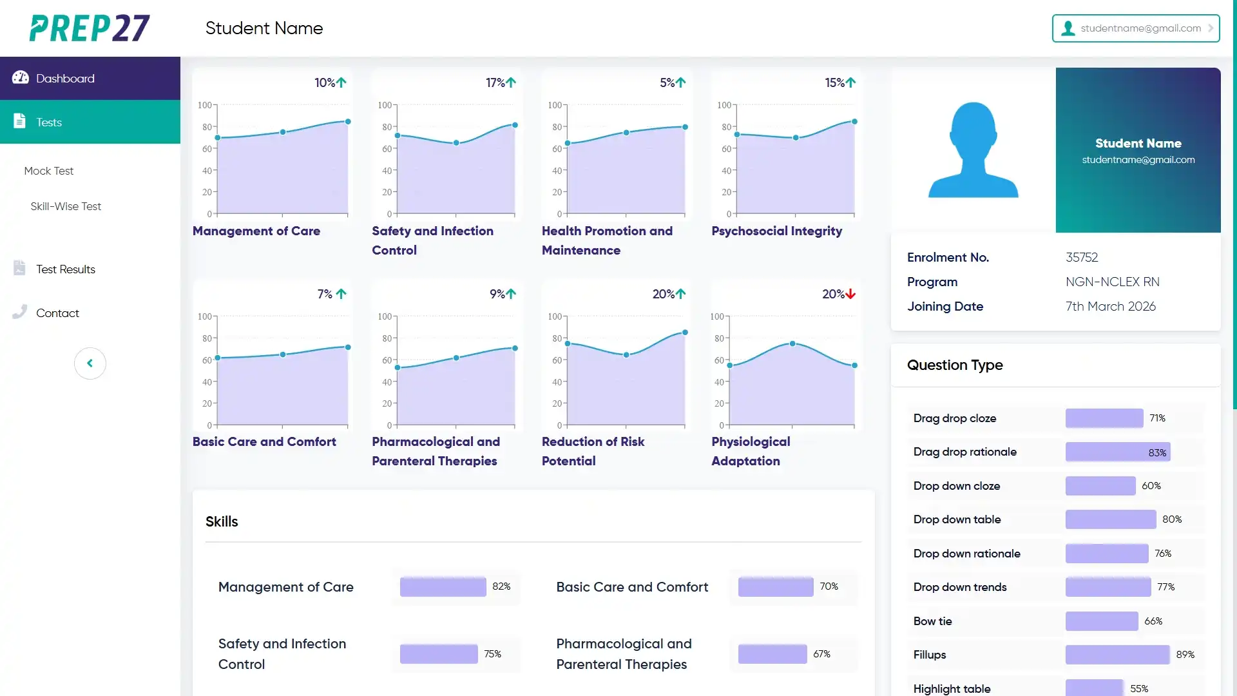Click the Student Name heading
Screen dimensions: 1237x696
tap(264, 28)
